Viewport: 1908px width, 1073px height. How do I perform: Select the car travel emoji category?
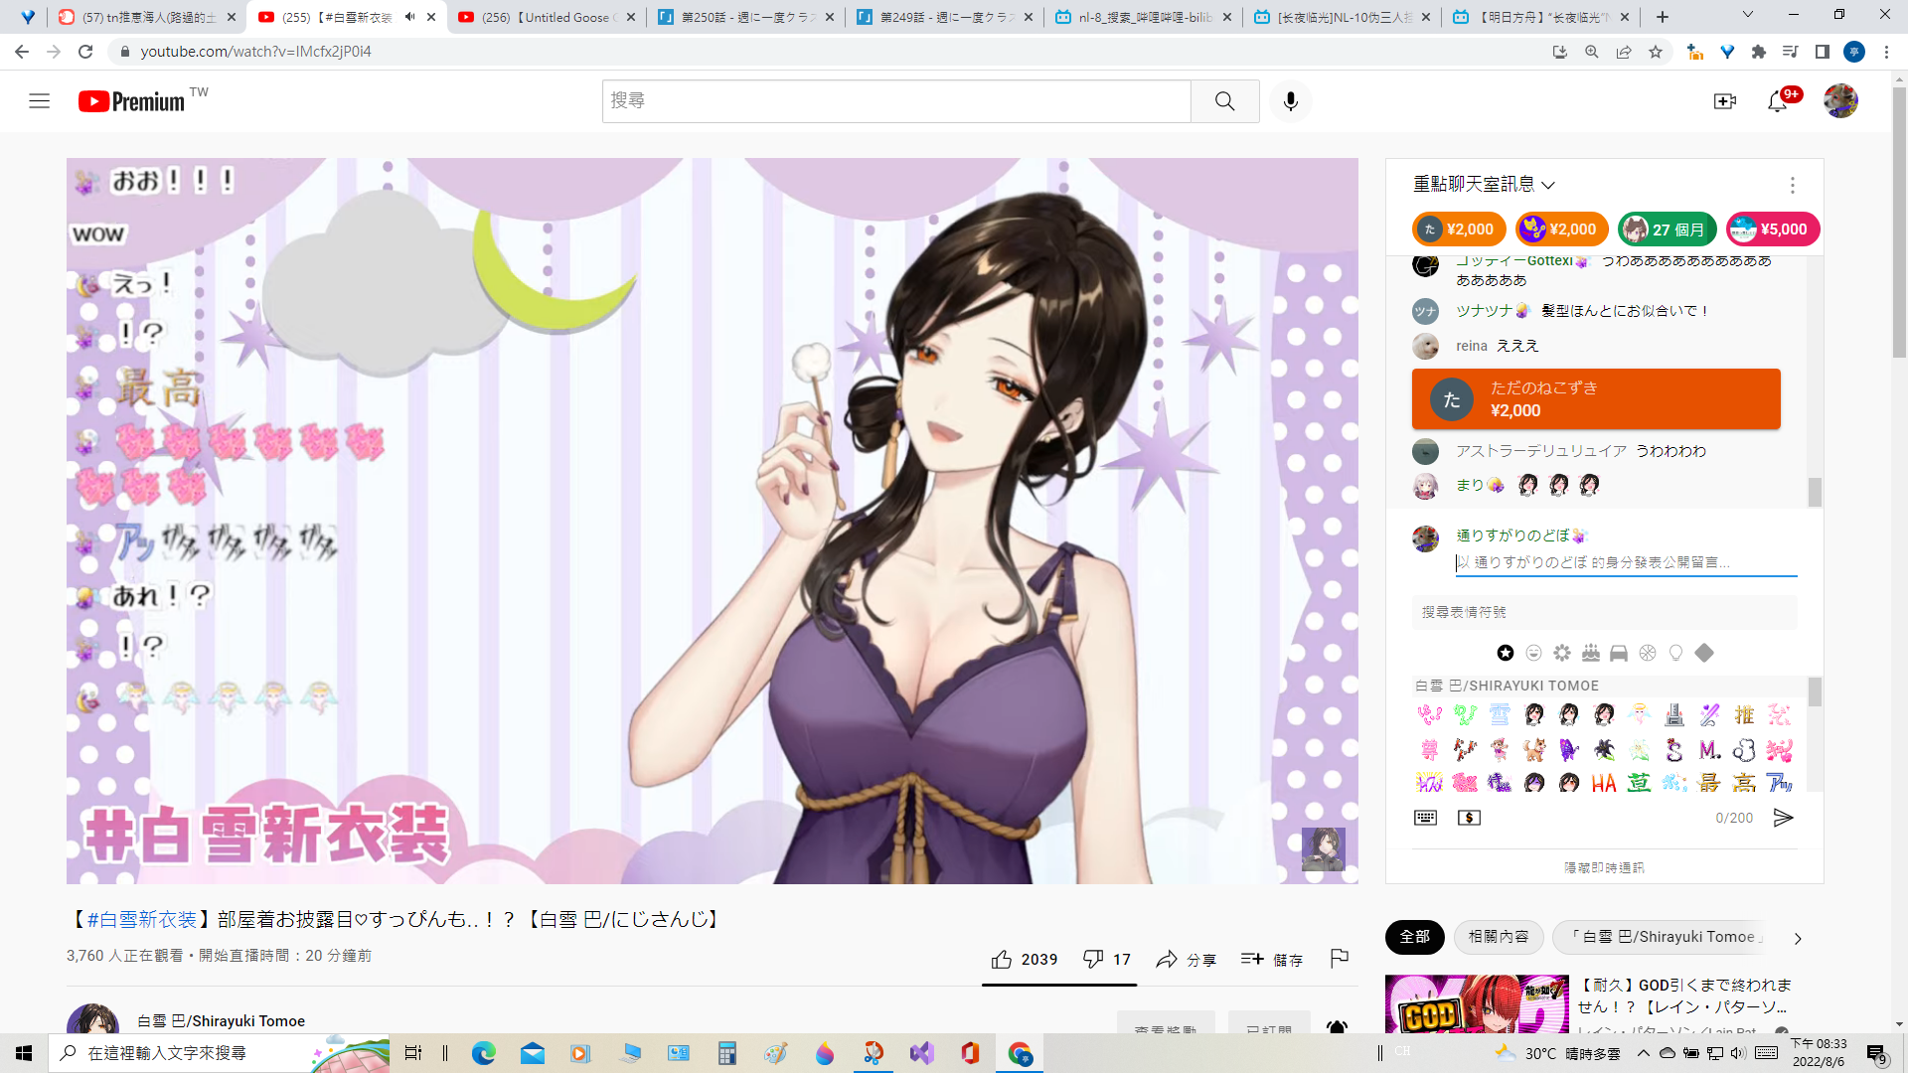point(1619,653)
